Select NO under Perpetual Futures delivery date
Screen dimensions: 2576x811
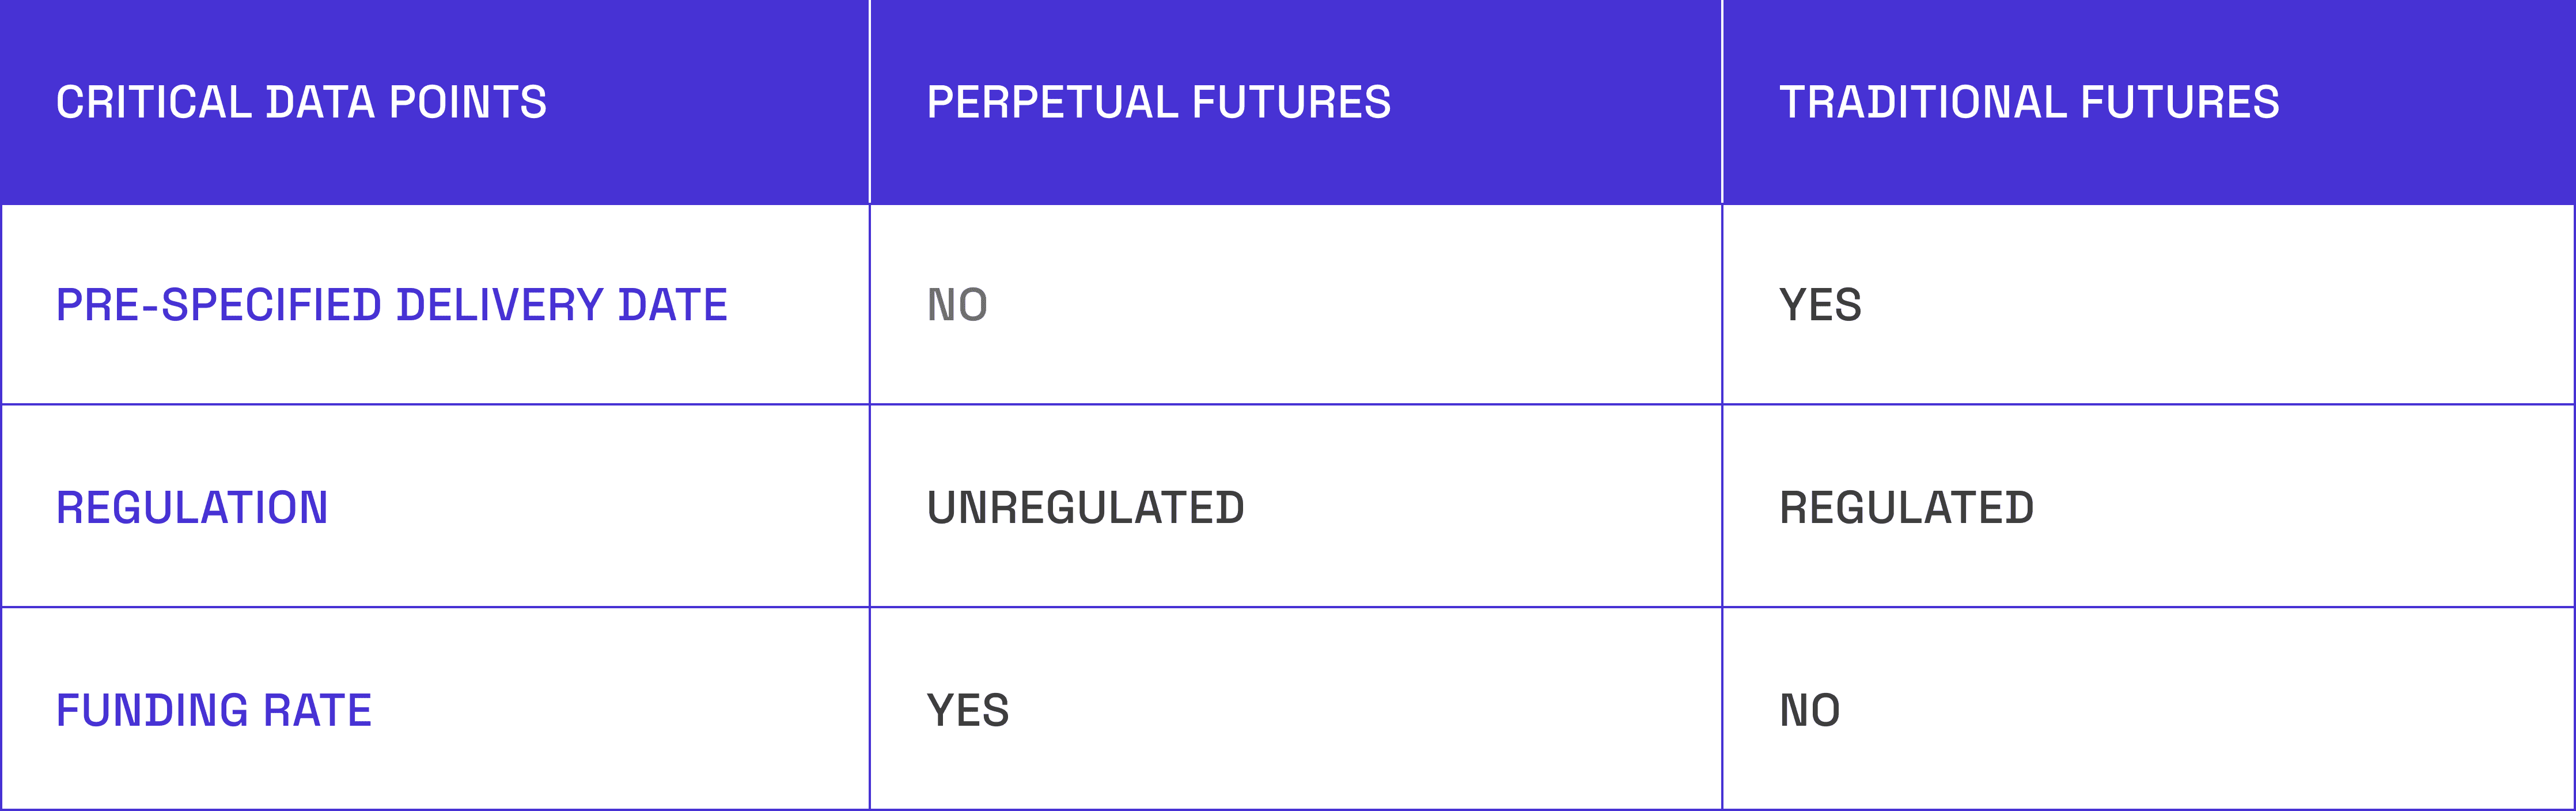coord(957,305)
